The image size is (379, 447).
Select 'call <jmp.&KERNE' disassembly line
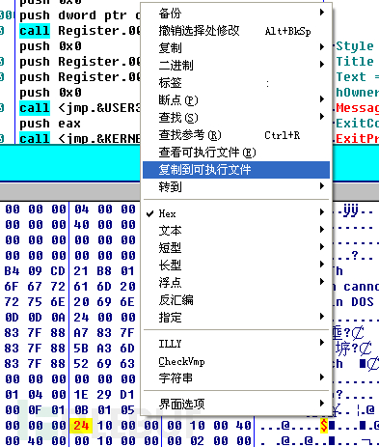80,139
